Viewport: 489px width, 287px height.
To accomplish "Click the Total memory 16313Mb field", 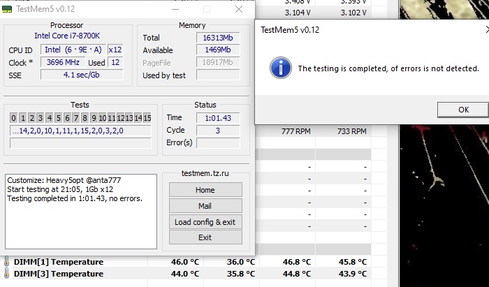I will click(218, 38).
